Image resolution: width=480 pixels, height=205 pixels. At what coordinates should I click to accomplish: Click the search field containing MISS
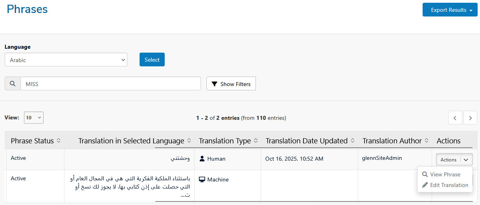point(110,84)
